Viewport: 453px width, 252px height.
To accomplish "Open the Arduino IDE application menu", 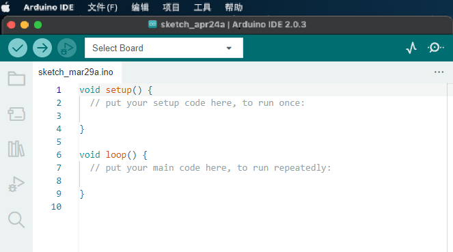I will [x=49, y=8].
